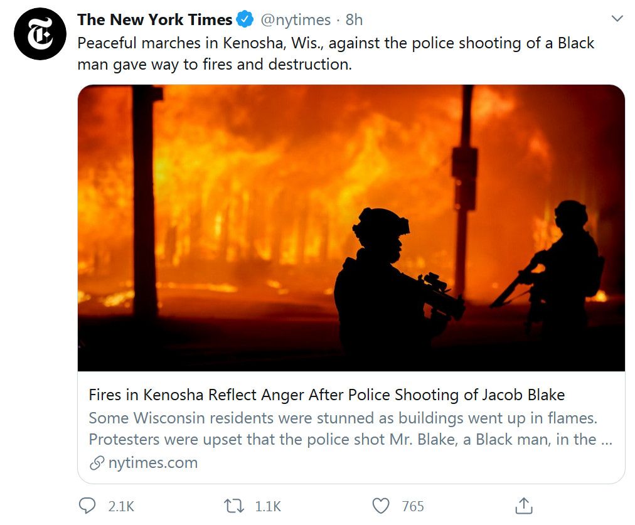Visit the nytimes.com link in the card
Image resolution: width=635 pixels, height=525 pixels.
pyautogui.click(x=152, y=464)
